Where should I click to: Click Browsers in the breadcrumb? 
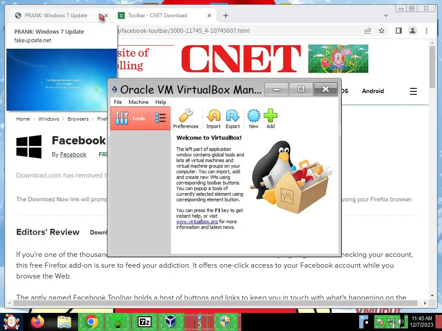point(78,119)
